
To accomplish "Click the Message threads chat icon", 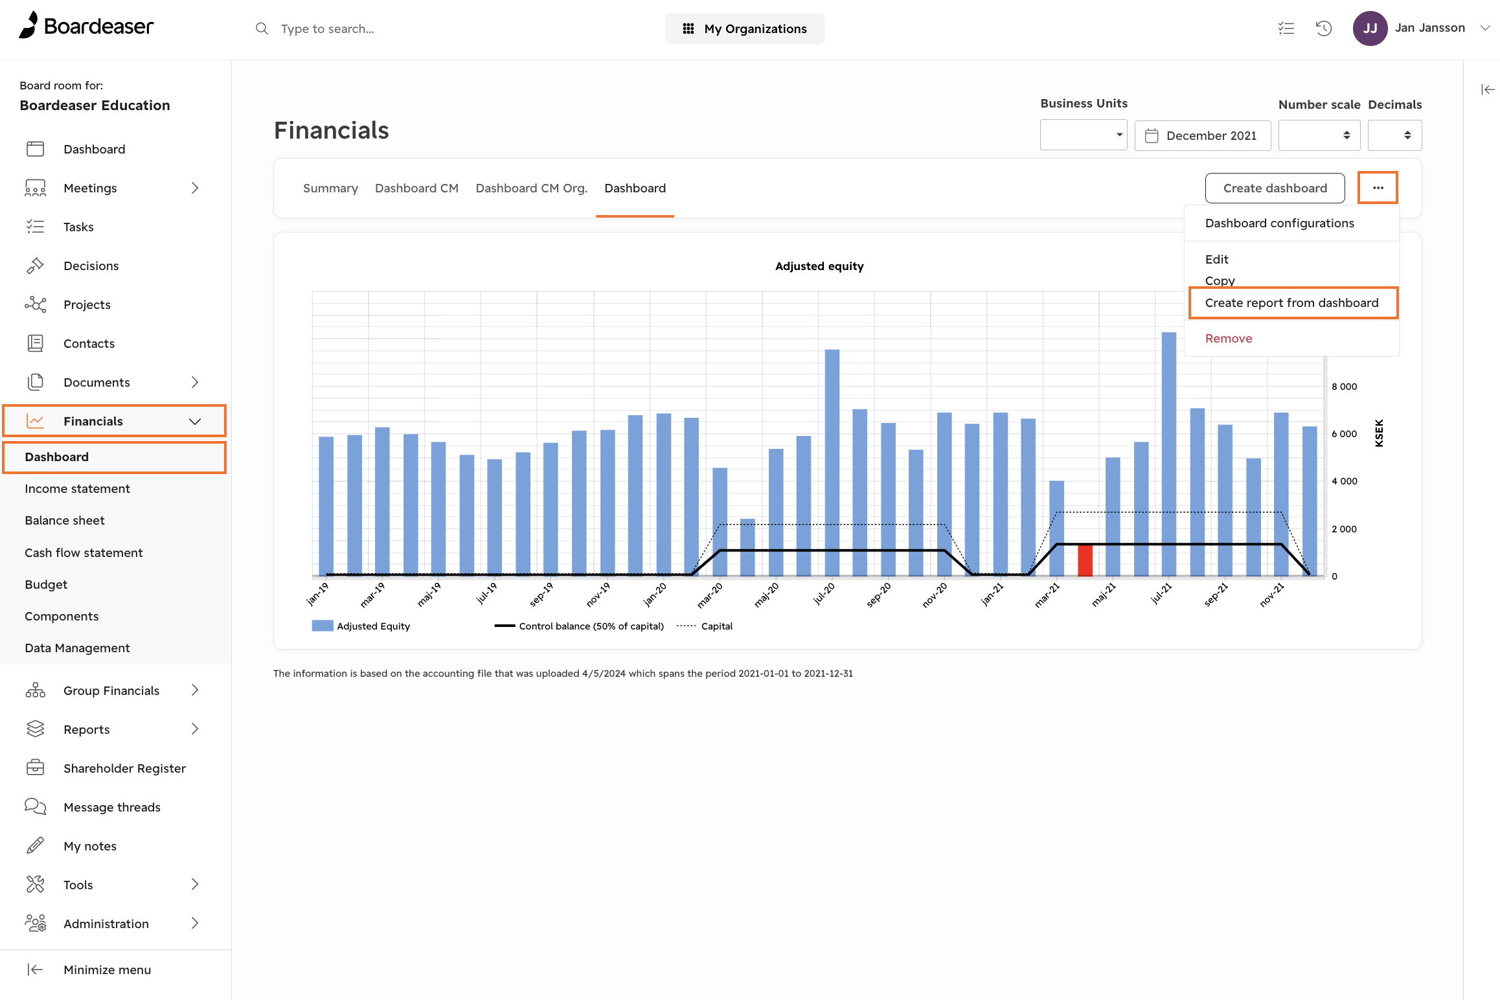I will tap(35, 807).
